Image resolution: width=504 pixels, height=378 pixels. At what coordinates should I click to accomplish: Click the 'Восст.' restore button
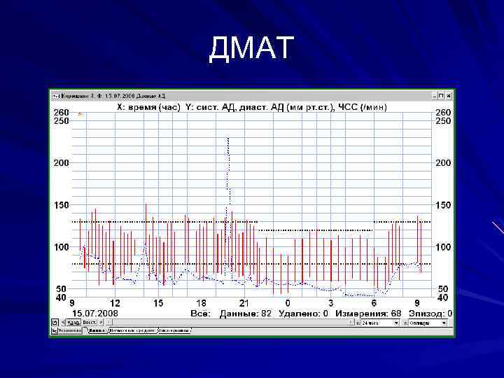[x=90, y=323]
